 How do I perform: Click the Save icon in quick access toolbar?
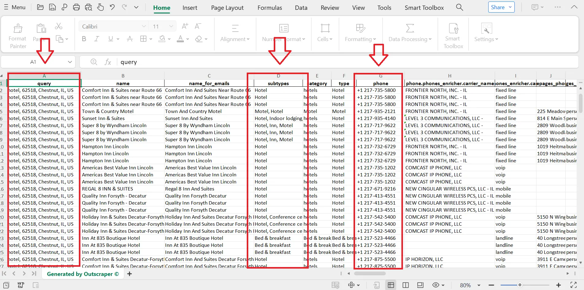[52, 7]
